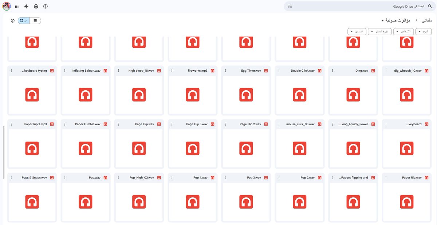Open more actions for Egg Timer.wav

(225, 71)
